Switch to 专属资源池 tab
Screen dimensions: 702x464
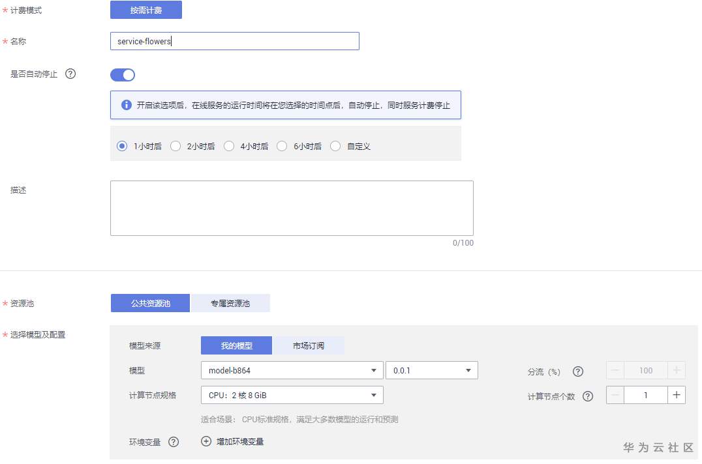coord(230,303)
